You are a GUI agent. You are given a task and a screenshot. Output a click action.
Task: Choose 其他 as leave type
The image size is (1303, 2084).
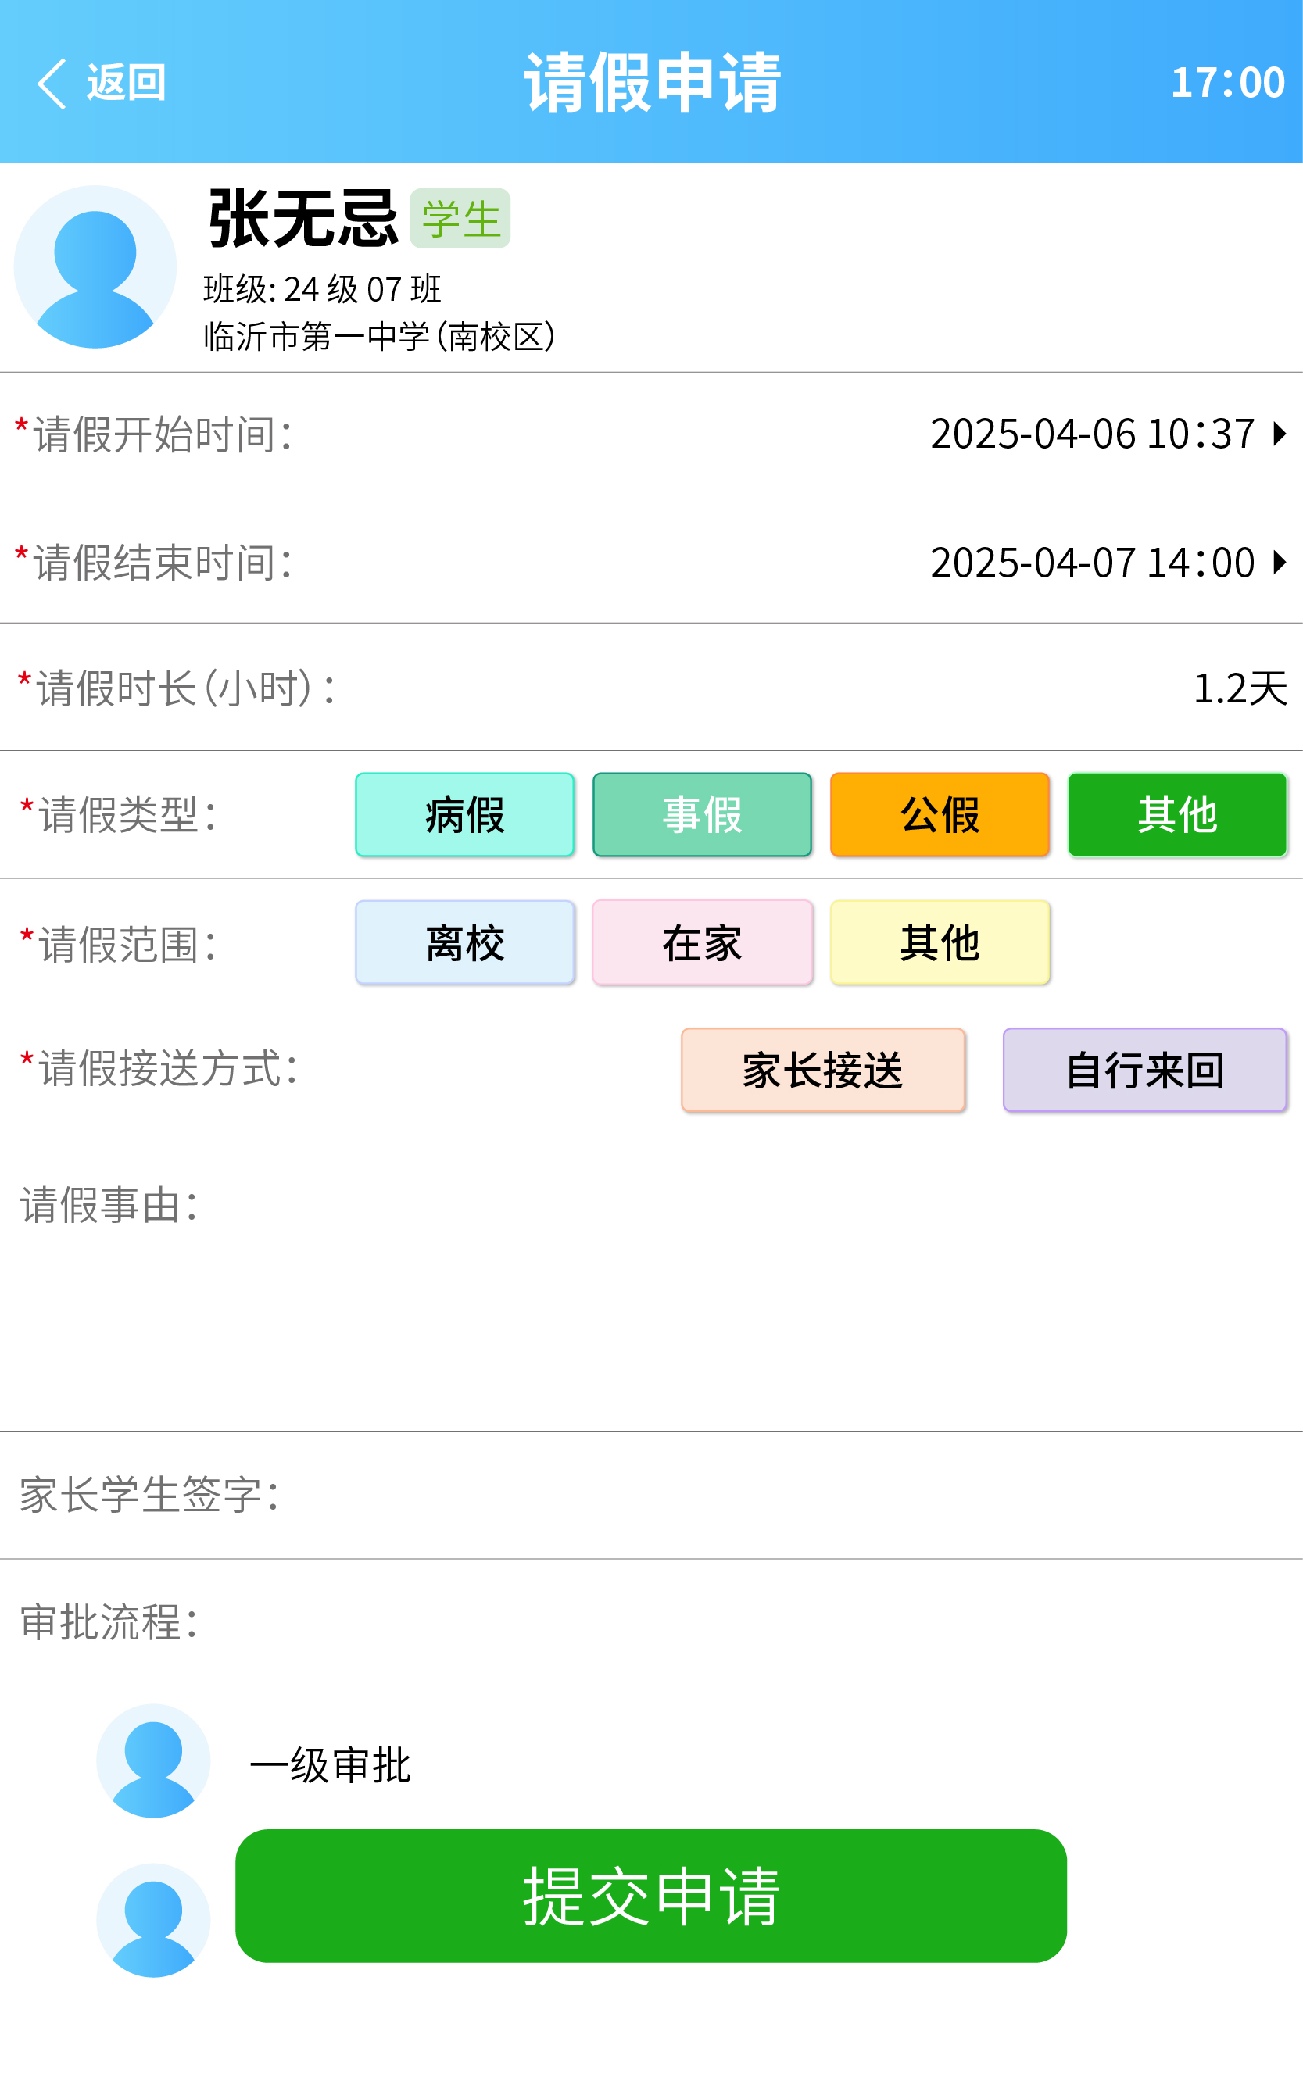coord(1177,814)
